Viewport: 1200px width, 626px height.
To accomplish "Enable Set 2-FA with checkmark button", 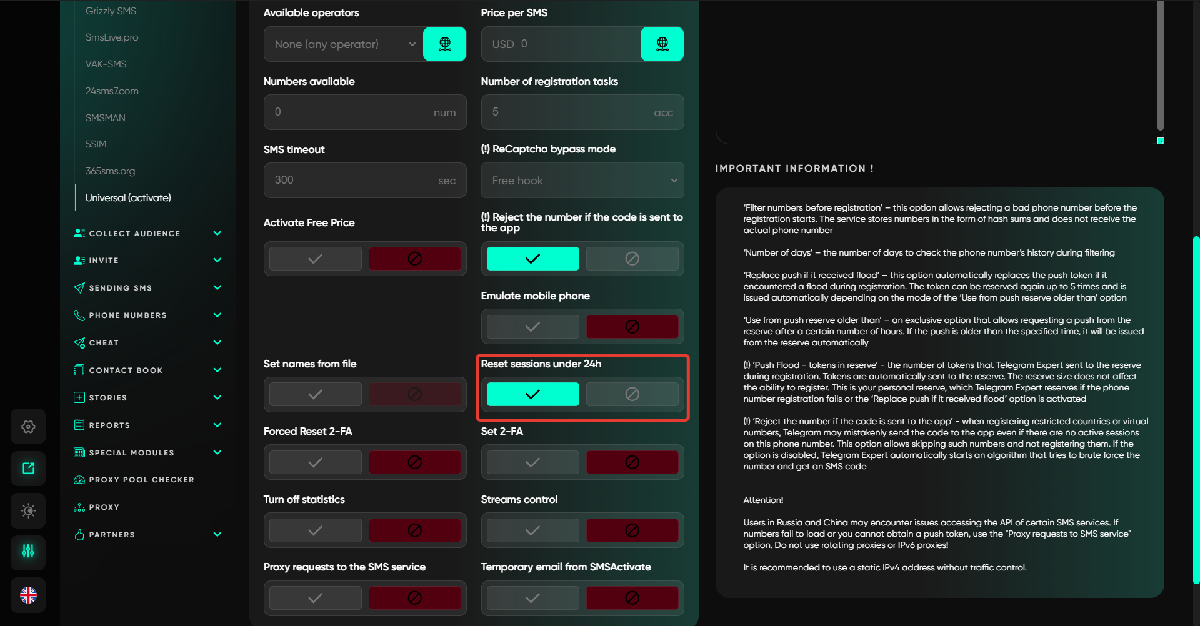I will click(x=532, y=462).
